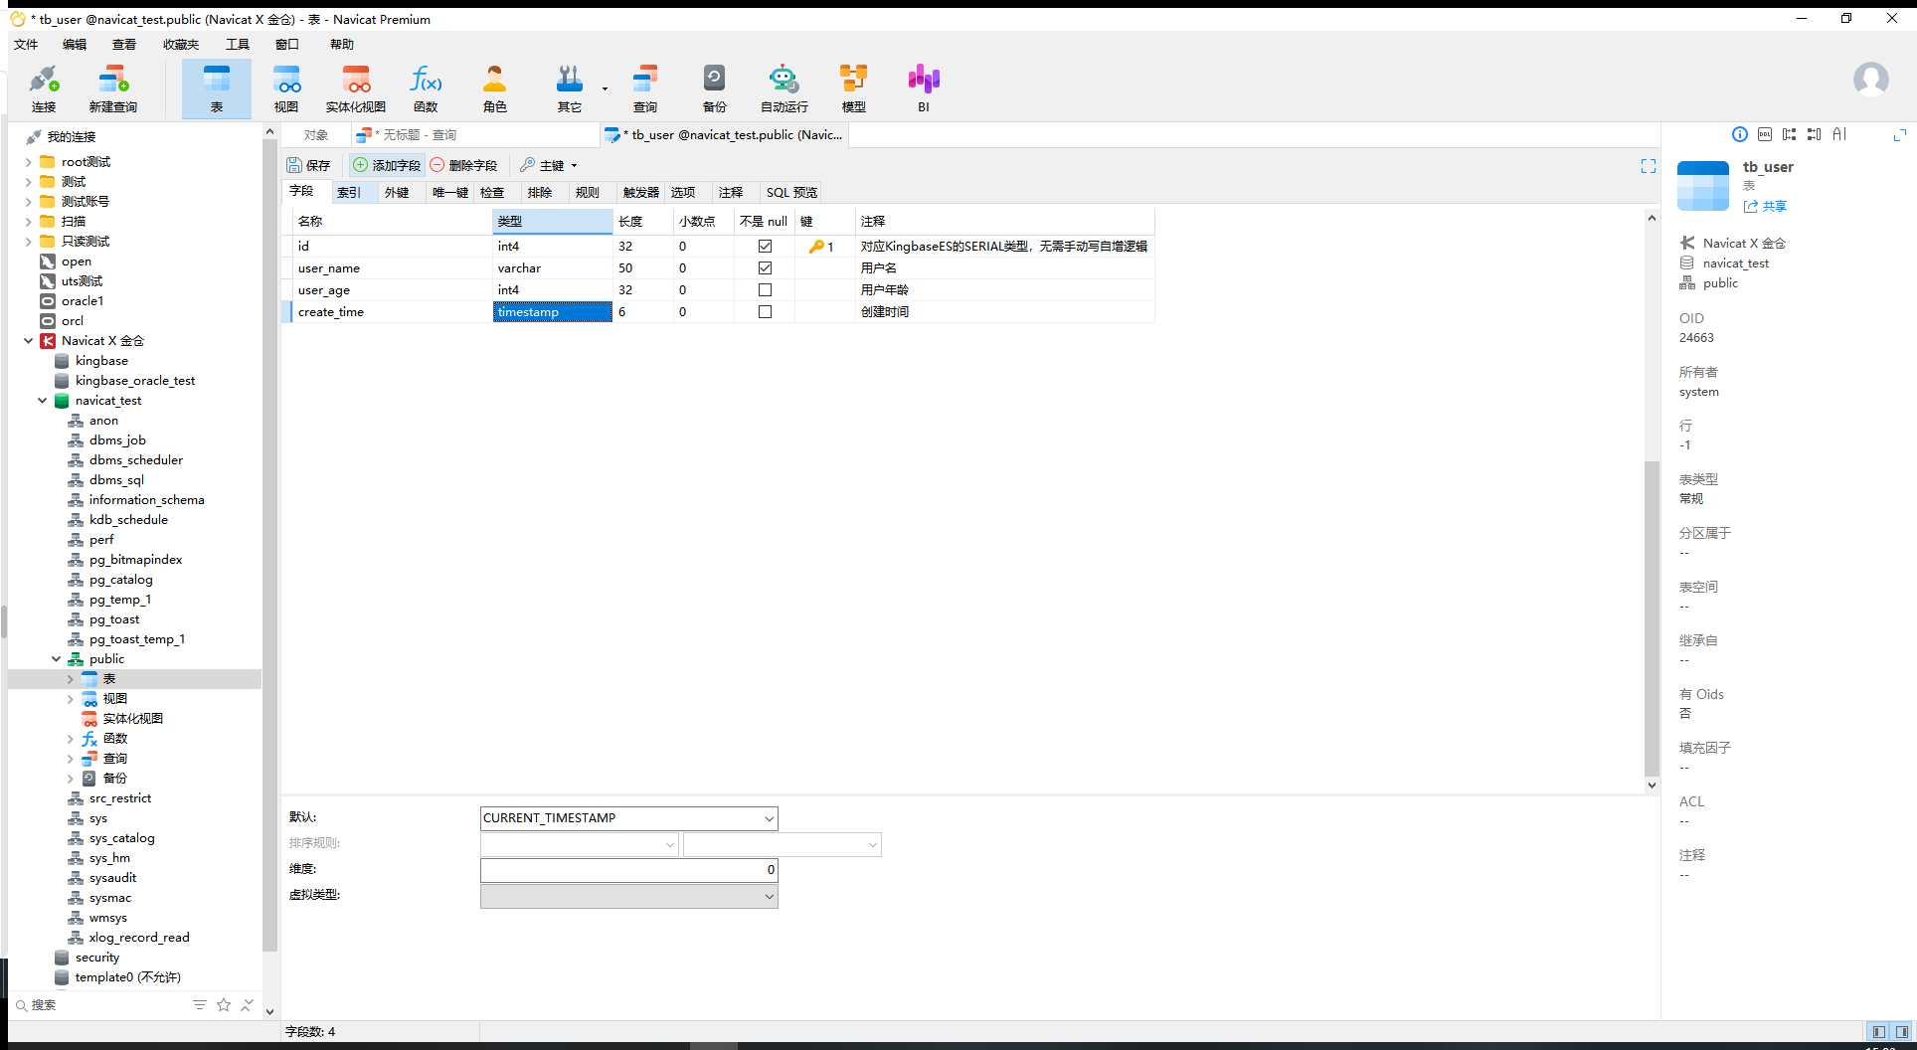Click the filter lines icon beside search
The width and height of the screenshot is (1917, 1050).
(x=200, y=1005)
